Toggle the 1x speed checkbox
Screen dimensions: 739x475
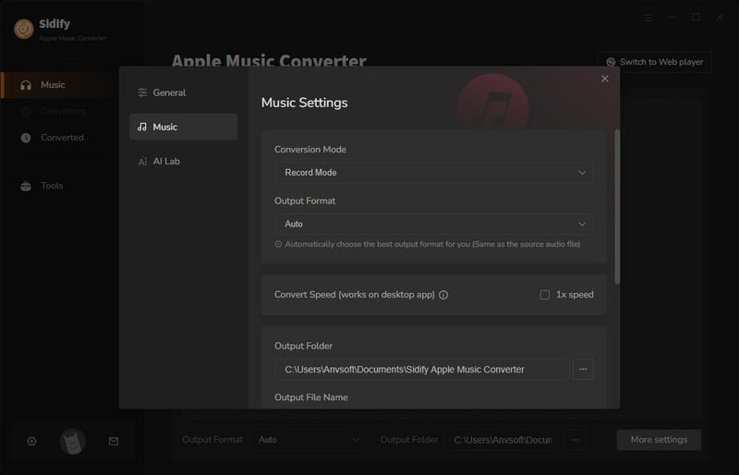544,295
